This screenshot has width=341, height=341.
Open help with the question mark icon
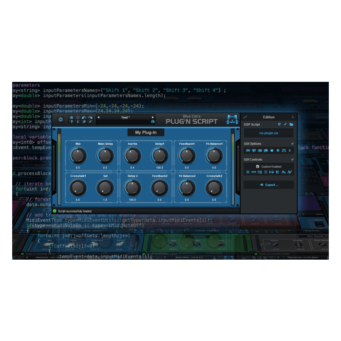[72, 122]
